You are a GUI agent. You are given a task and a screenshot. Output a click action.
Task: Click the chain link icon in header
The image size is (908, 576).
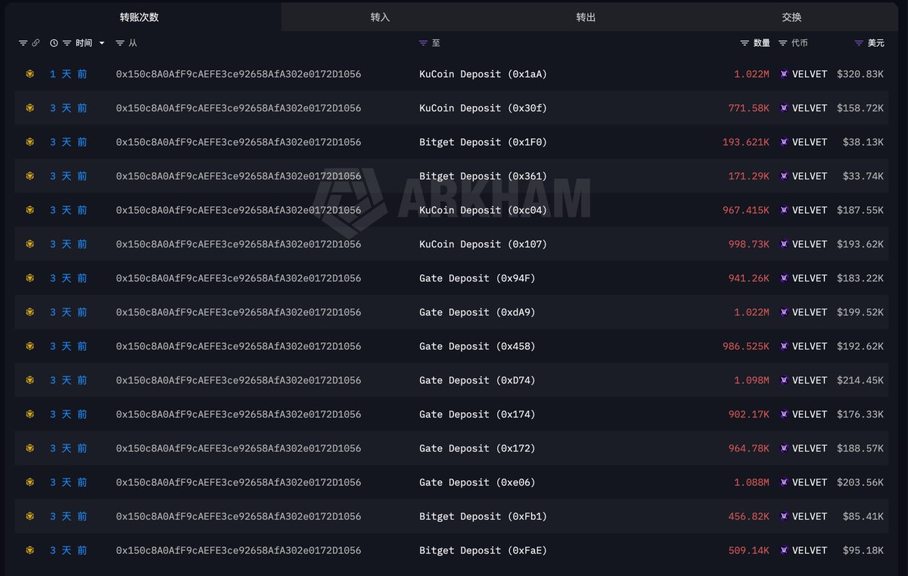point(36,43)
